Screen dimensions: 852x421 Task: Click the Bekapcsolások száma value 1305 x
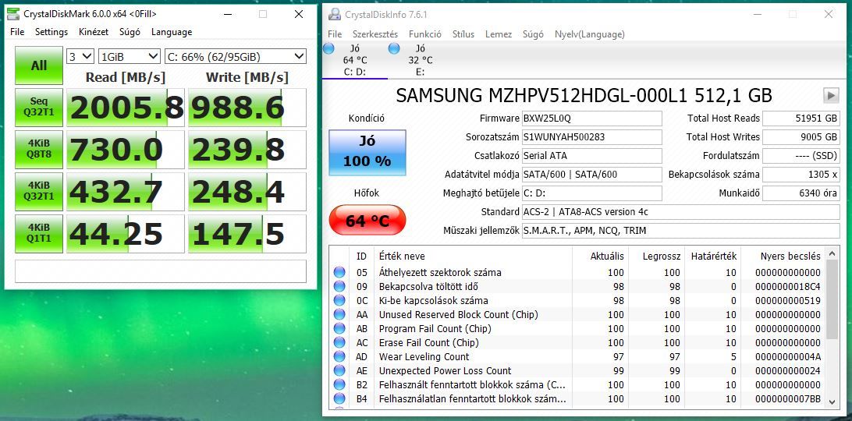[x=801, y=175]
